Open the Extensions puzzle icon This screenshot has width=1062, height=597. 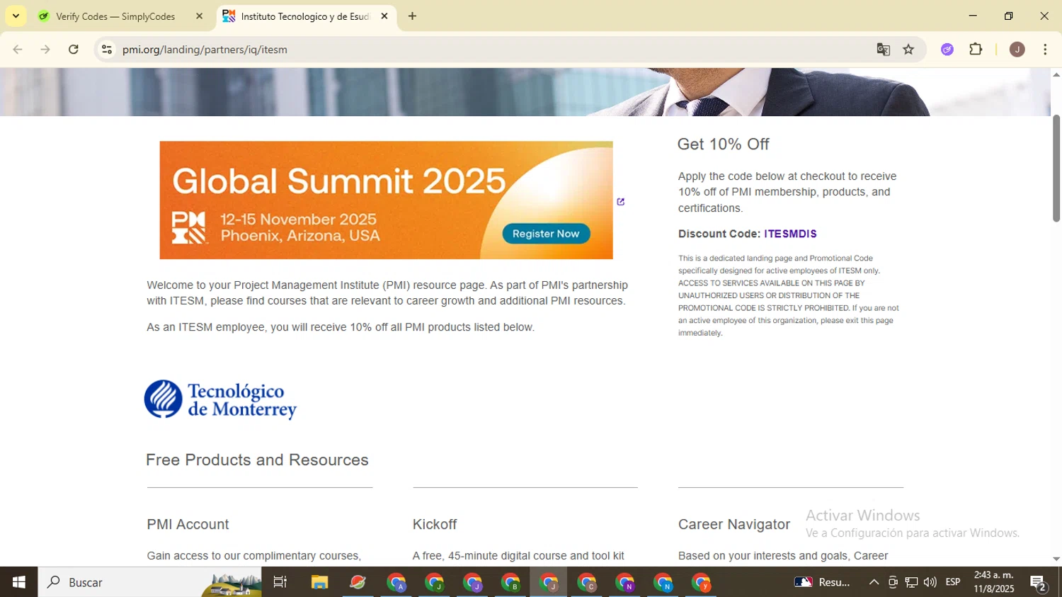(x=976, y=50)
